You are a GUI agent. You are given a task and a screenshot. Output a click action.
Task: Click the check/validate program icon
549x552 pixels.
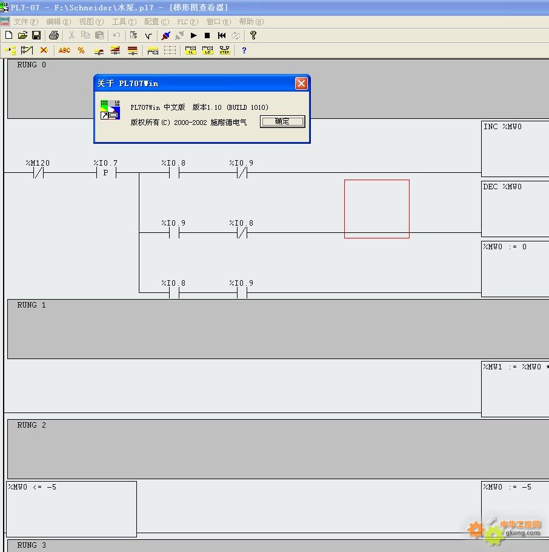[x=148, y=35]
